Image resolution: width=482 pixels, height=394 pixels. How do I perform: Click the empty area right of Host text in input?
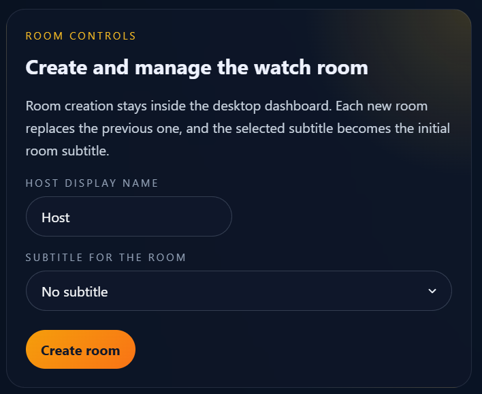coord(150,217)
